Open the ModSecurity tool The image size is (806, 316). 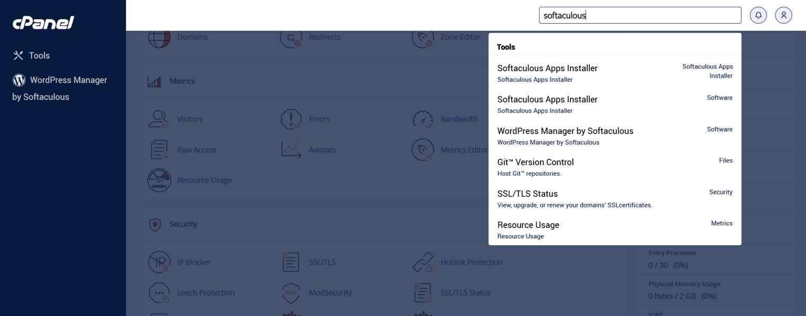tap(330, 292)
